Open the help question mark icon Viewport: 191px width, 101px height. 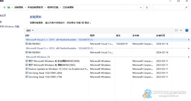tap(187, 30)
